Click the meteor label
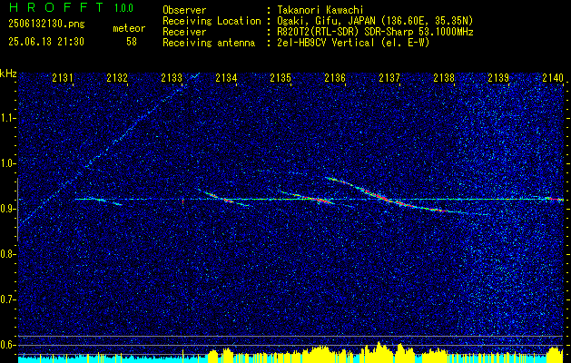This screenshot has width=571, height=363. point(129,28)
